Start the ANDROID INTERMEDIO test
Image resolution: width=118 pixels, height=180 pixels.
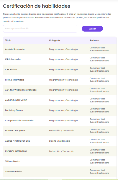click(x=97, y=99)
